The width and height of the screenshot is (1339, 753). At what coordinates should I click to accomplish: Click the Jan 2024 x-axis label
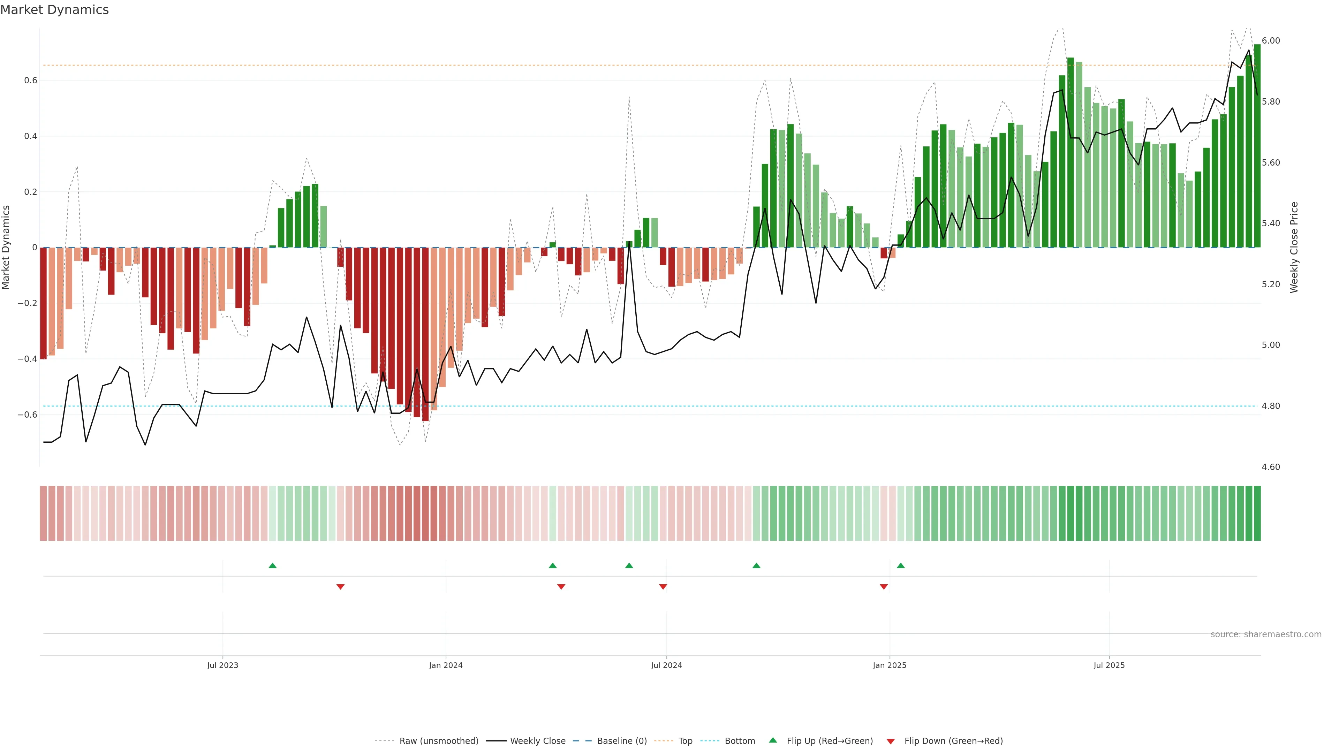coord(446,665)
